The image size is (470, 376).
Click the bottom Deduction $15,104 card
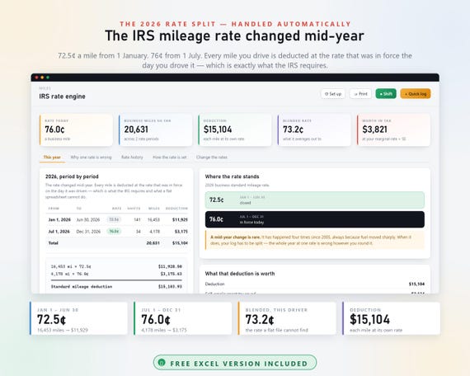[x=391, y=318]
